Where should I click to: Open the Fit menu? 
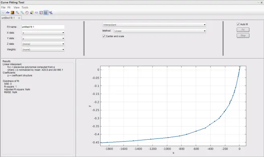pos(9,7)
